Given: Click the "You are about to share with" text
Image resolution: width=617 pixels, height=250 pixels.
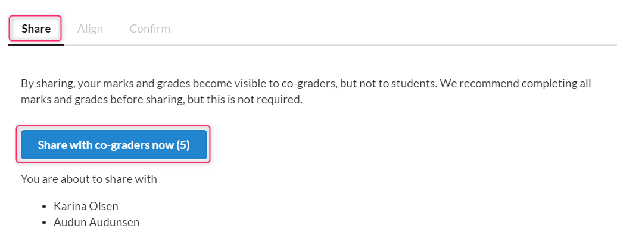Looking at the screenshot, I should click(x=89, y=179).
